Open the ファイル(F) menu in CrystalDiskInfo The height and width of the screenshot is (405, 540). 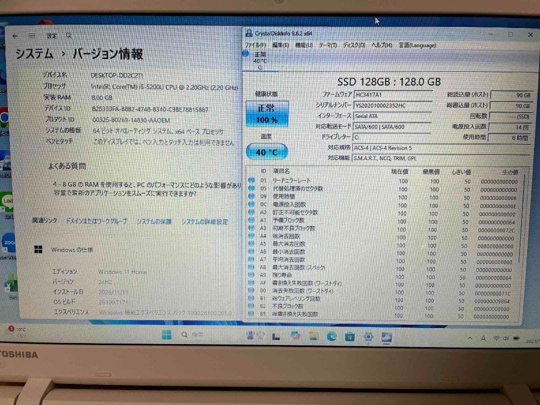coord(256,44)
